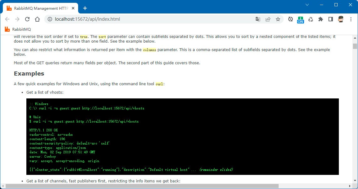
Task: Click '(remainder elided)' italic text
Action: click(x=216, y=170)
